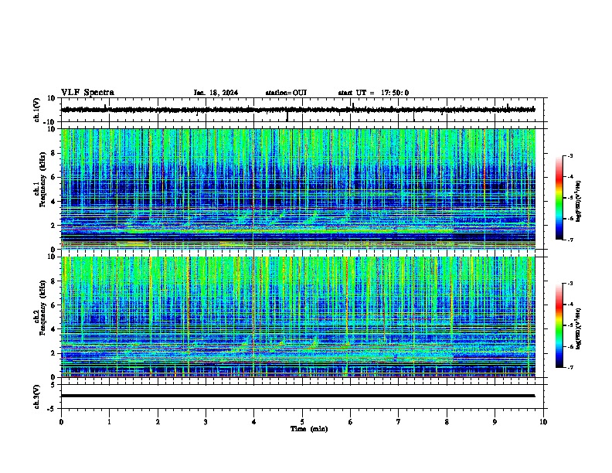
Task: Click time axis tick label "7"
Action: coord(399,422)
